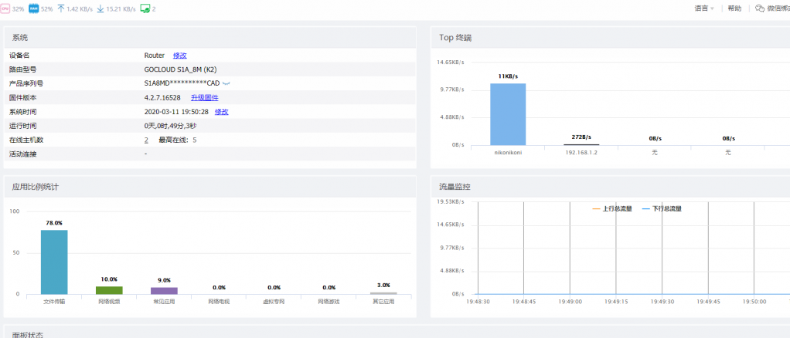Click the purple 常见应用 9.0% bar
Image resolution: width=790 pixels, height=338 pixels.
point(164,291)
